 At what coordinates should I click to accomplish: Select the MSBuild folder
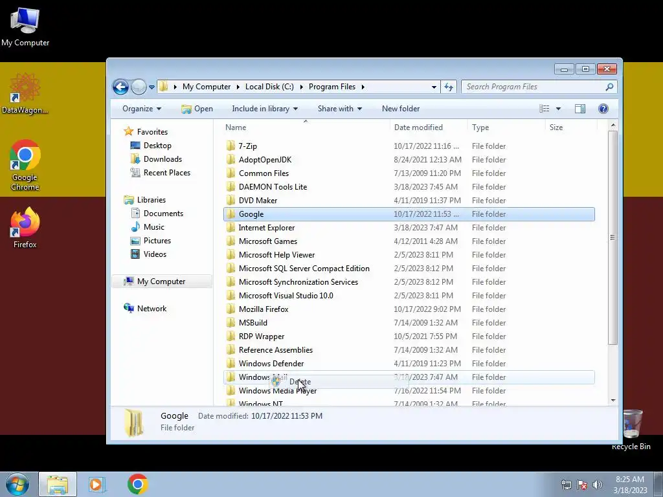pos(253,323)
